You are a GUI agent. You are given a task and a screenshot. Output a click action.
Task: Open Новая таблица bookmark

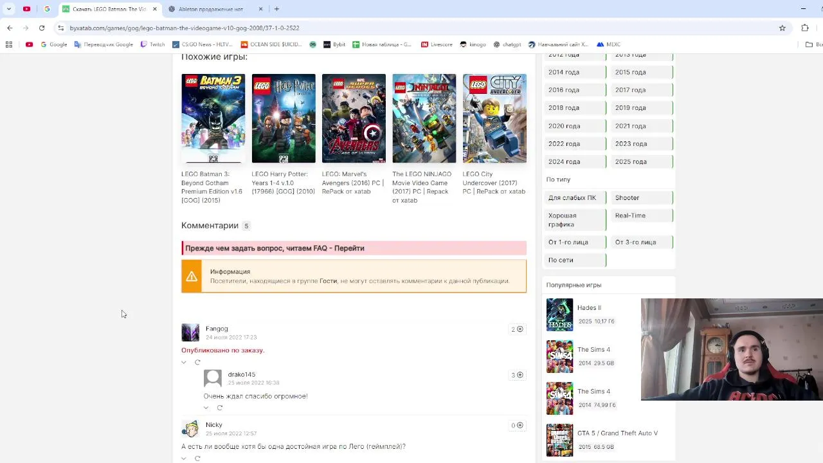coord(382,44)
